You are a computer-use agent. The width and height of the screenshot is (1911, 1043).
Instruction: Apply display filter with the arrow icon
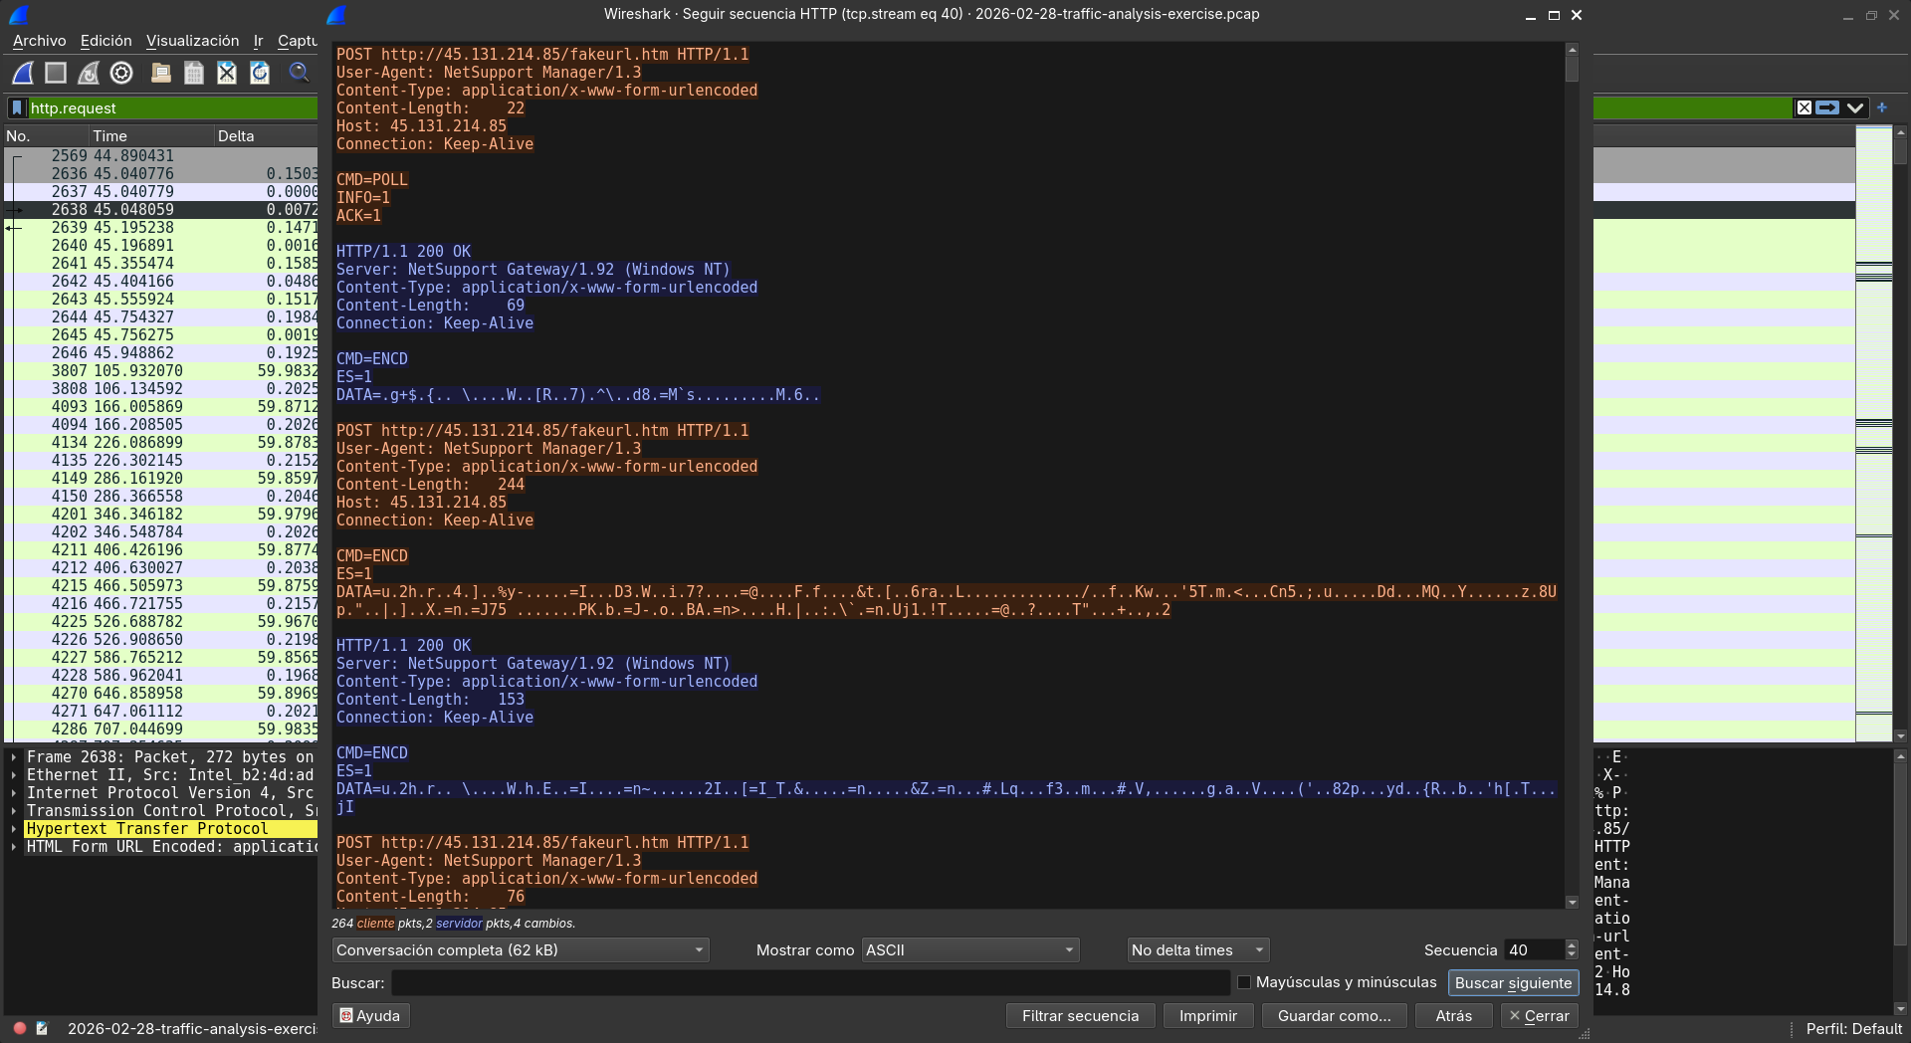point(1827,107)
